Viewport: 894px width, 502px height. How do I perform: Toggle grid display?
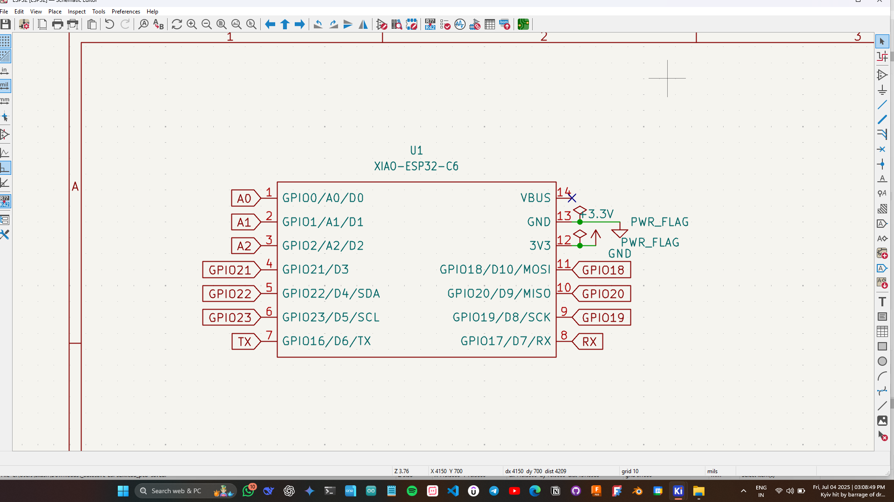5,41
